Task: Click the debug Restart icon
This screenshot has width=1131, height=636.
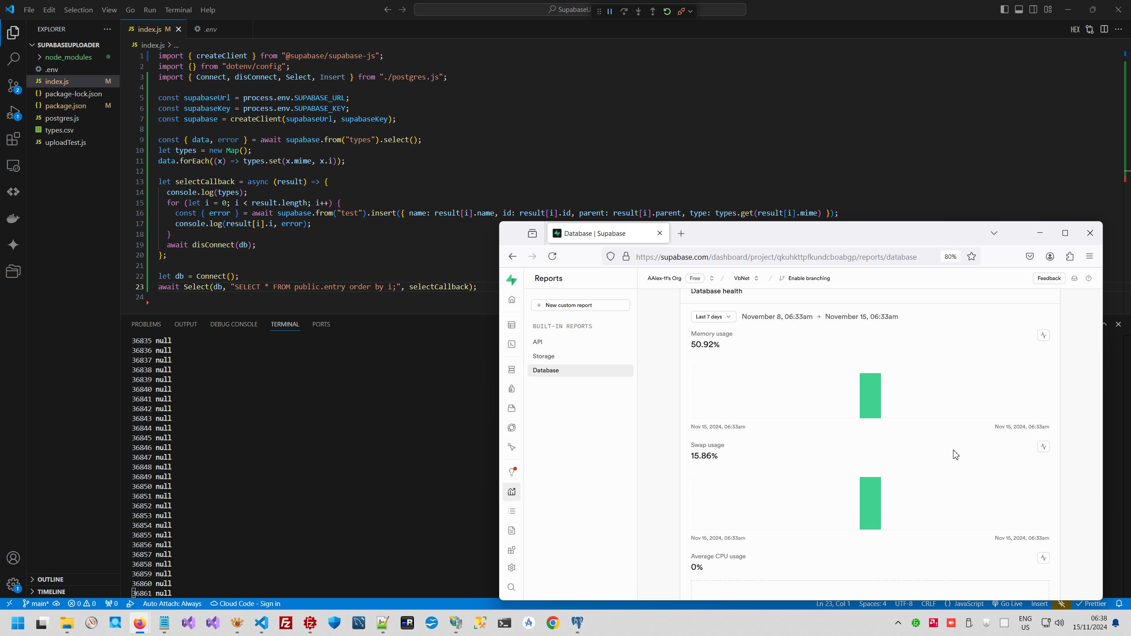Action: pyautogui.click(x=667, y=11)
